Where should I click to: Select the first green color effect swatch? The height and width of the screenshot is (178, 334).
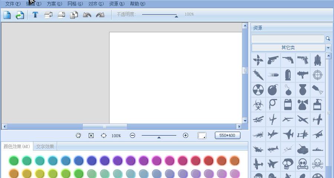click(14, 161)
